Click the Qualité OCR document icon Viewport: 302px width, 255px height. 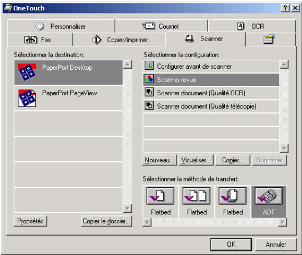pyautogui.click(x=149, y=92)
